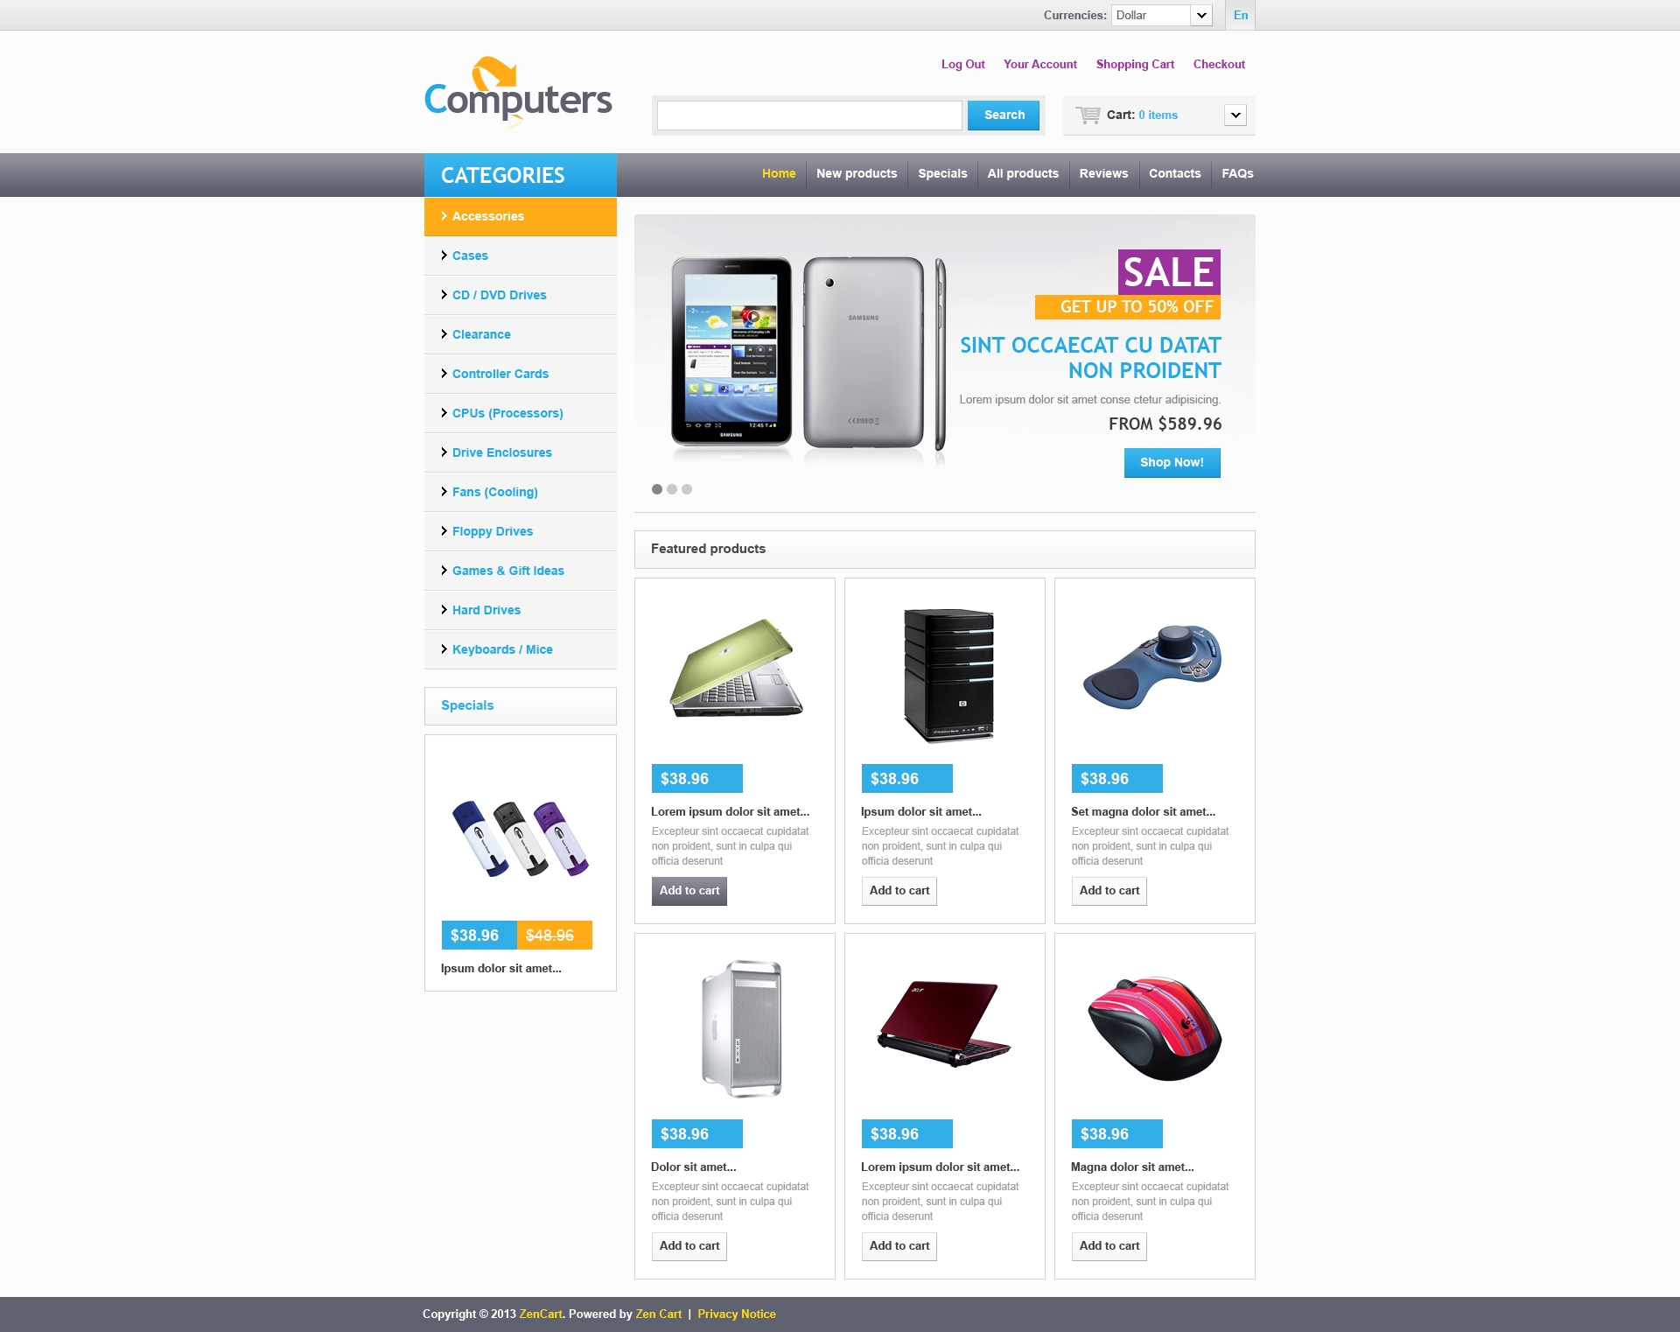This screenshot has height=1332, width=1680.
Task: Expand the Controller Cards category
Action: [500, 372]
